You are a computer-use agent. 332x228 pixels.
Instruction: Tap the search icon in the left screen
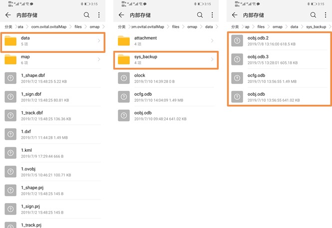tap(87, 15)
